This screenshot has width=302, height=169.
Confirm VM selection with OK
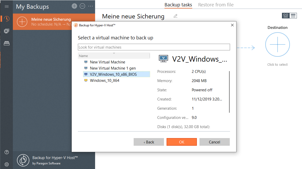[182, 142]
